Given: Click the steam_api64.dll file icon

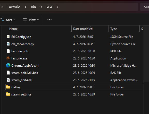Looking at the screenshot, I should (x=8, y=80).
